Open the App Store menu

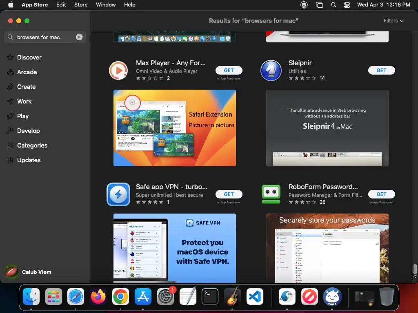tap(35, 5)
